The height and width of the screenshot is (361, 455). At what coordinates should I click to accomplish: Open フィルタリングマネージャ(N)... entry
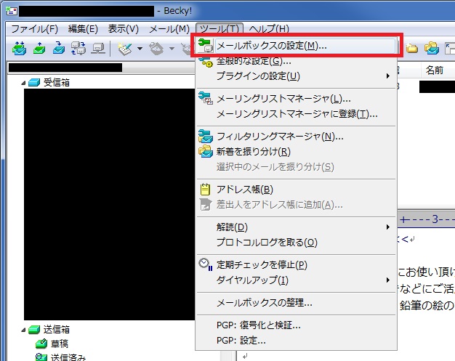296,137
